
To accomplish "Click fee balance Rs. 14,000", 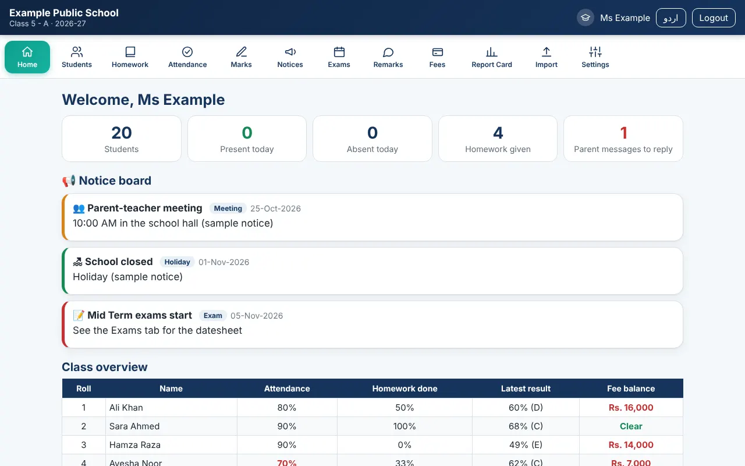I will click(x=631, y=445).
